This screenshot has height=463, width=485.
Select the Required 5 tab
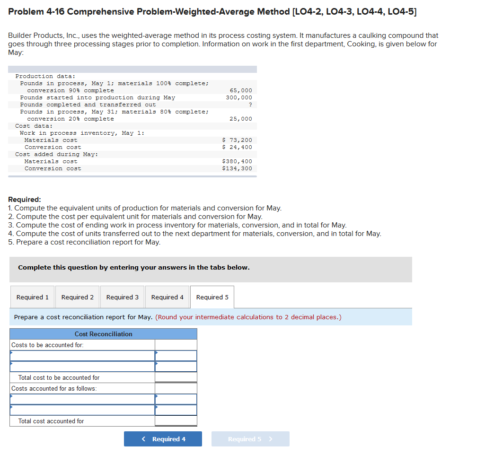[212, 297]
